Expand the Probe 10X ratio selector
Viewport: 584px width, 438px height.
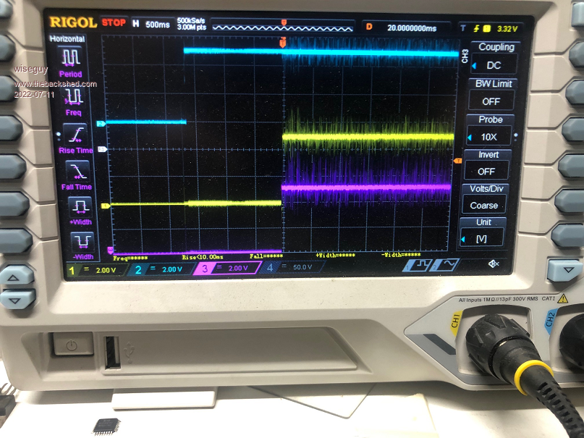489,137
